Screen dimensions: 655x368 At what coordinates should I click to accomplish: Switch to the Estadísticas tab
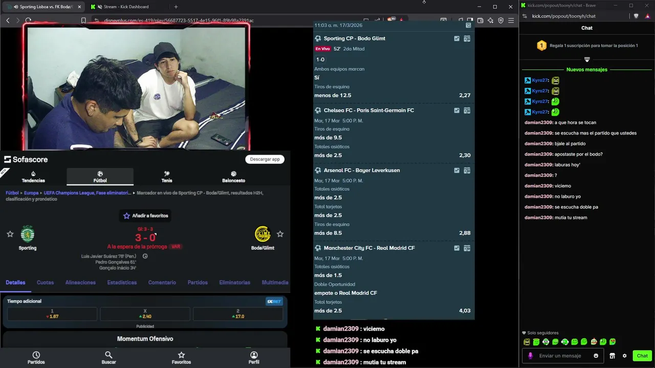(122, 283)
